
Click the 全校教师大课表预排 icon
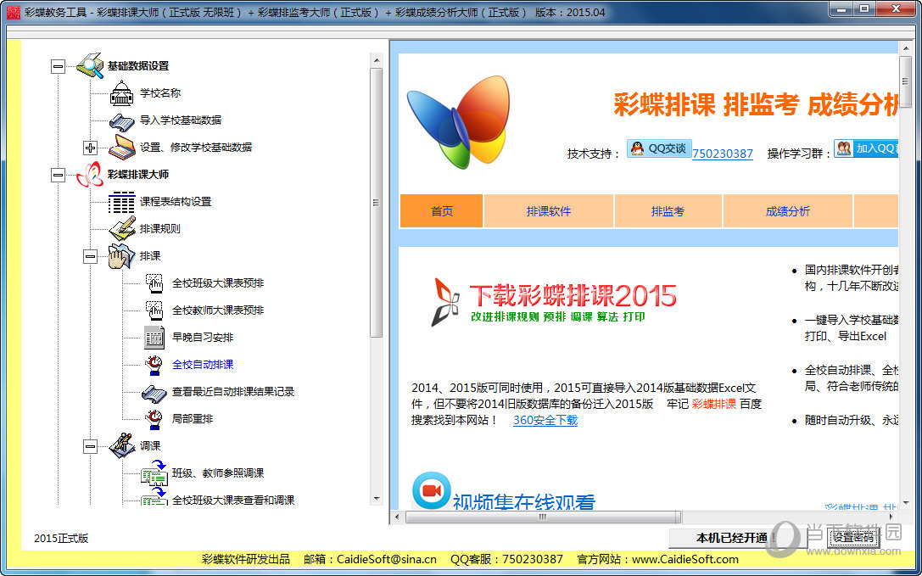(x=154, y=310)
